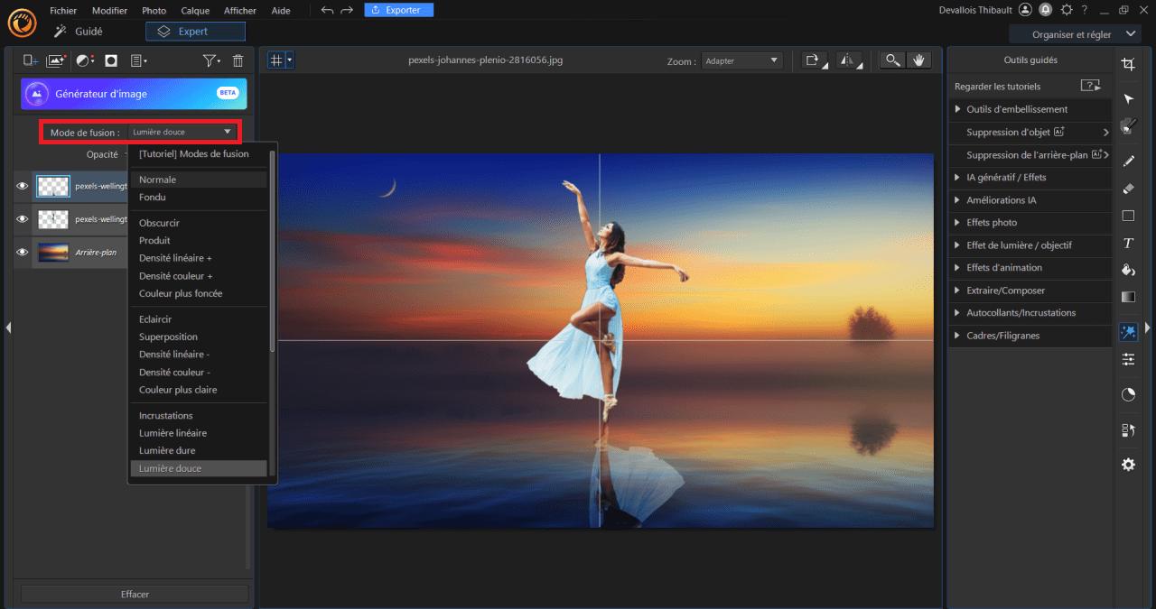Viewport: 1156px width, 609px height.
Task: Select the Crop tool
Action: [1127, 64]
